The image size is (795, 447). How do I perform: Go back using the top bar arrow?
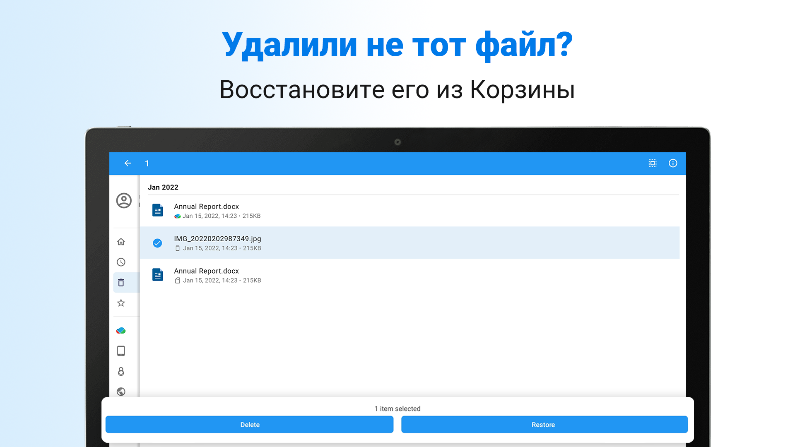pyautogui.click(x=128, y=163)
